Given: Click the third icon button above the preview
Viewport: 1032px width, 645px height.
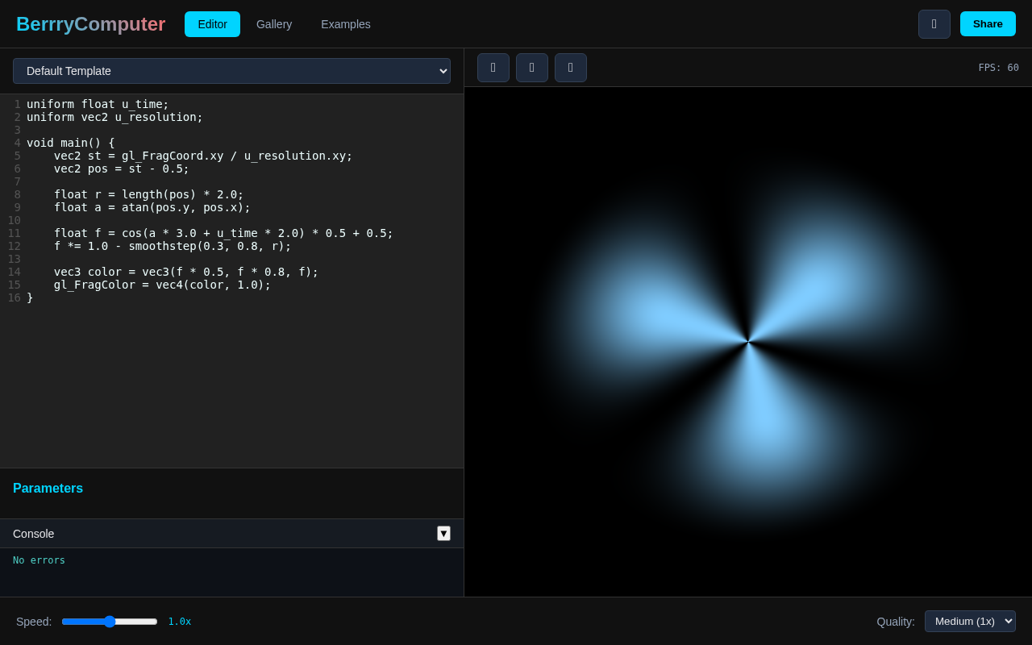Looking at the screenshot, I should pos(571,68).
